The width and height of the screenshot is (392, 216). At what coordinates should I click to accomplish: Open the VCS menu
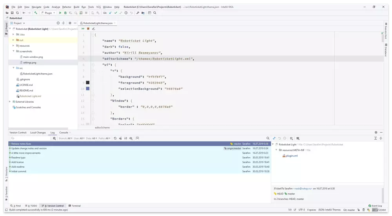(98, 7)
